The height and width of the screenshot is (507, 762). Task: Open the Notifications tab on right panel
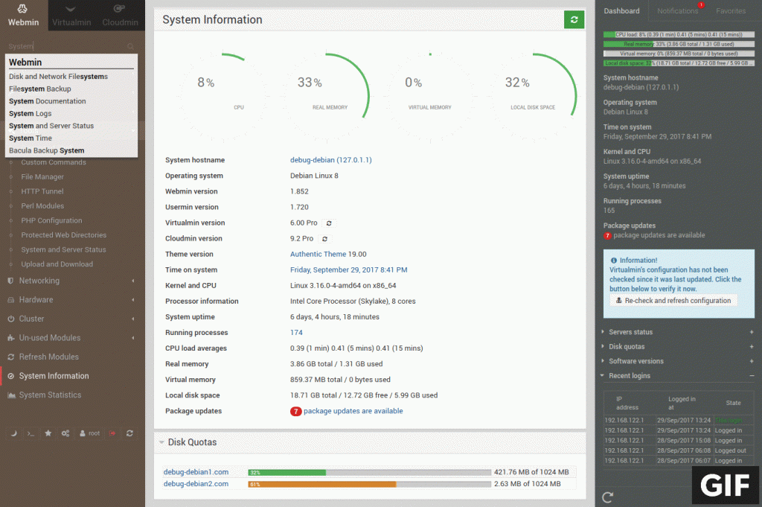click(x=677, y=10)
